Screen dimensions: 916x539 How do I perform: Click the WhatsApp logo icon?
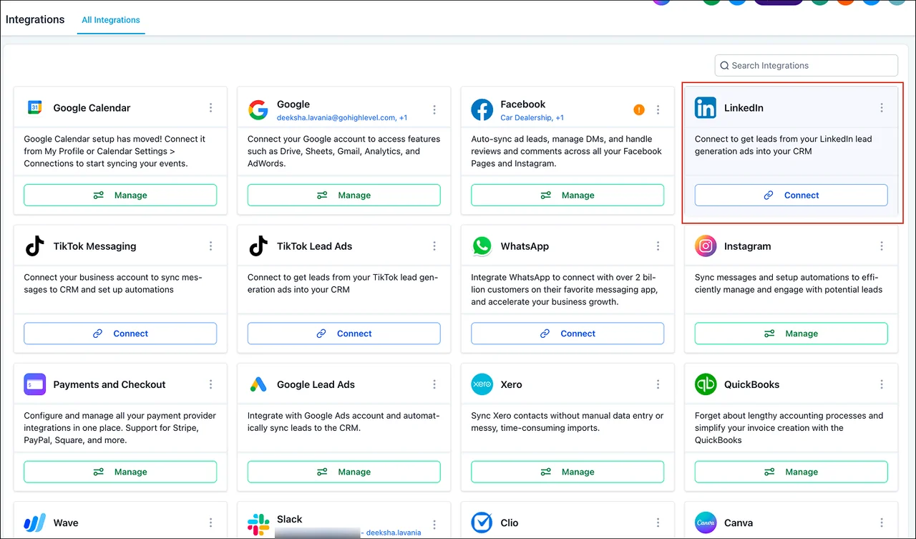[482, 246]
